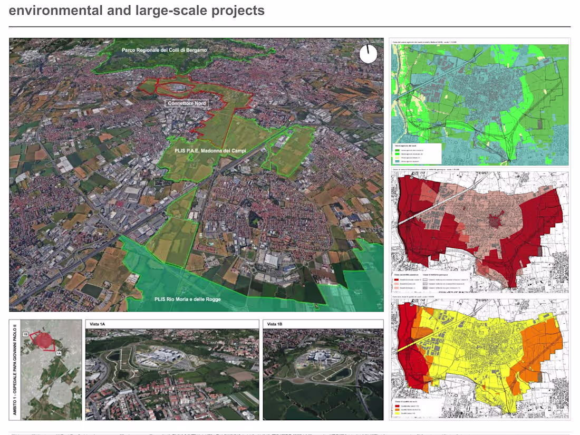
Task: Click the dark red 'Sensibilità elevata' legend icon
Action: [x=397, y=280]
